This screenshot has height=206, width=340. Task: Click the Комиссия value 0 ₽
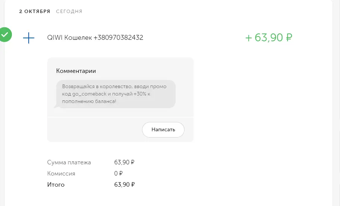click(119, 174)
